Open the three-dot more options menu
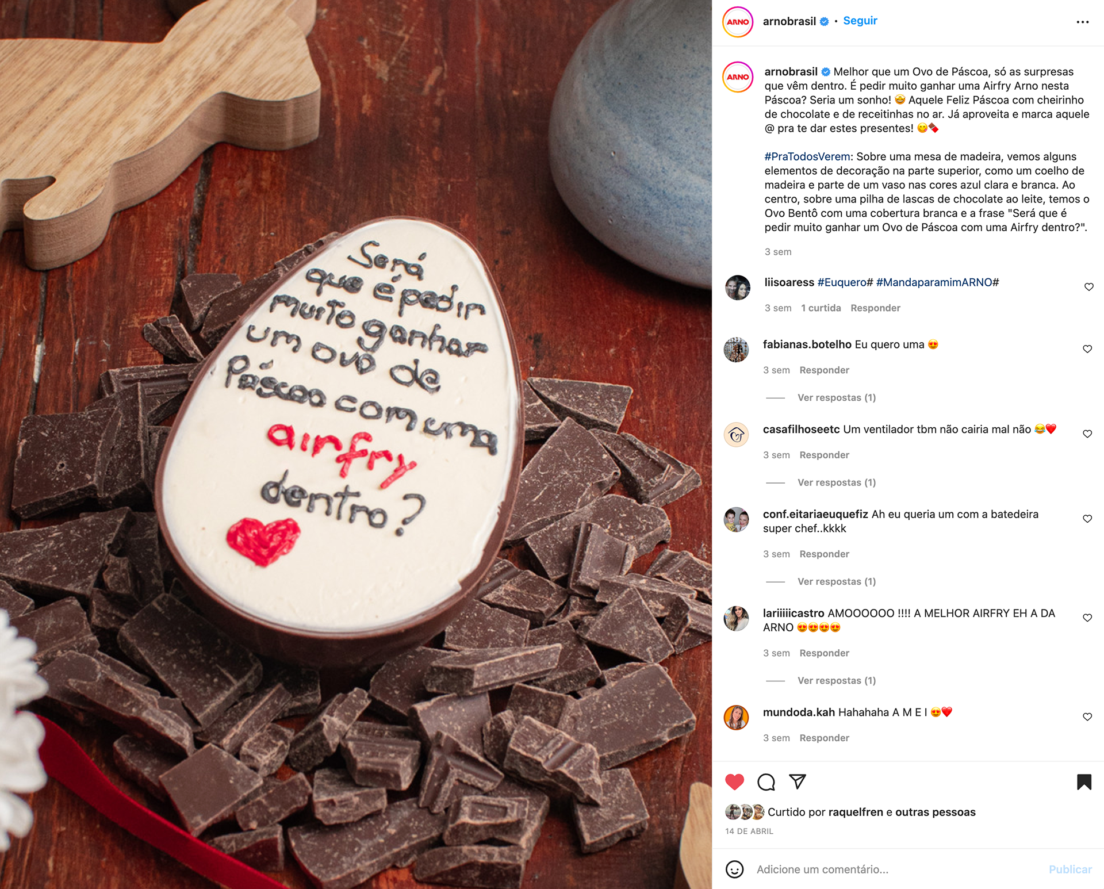The width and height of the screenshot is (1104, 889). click(x=1082, y=22)
